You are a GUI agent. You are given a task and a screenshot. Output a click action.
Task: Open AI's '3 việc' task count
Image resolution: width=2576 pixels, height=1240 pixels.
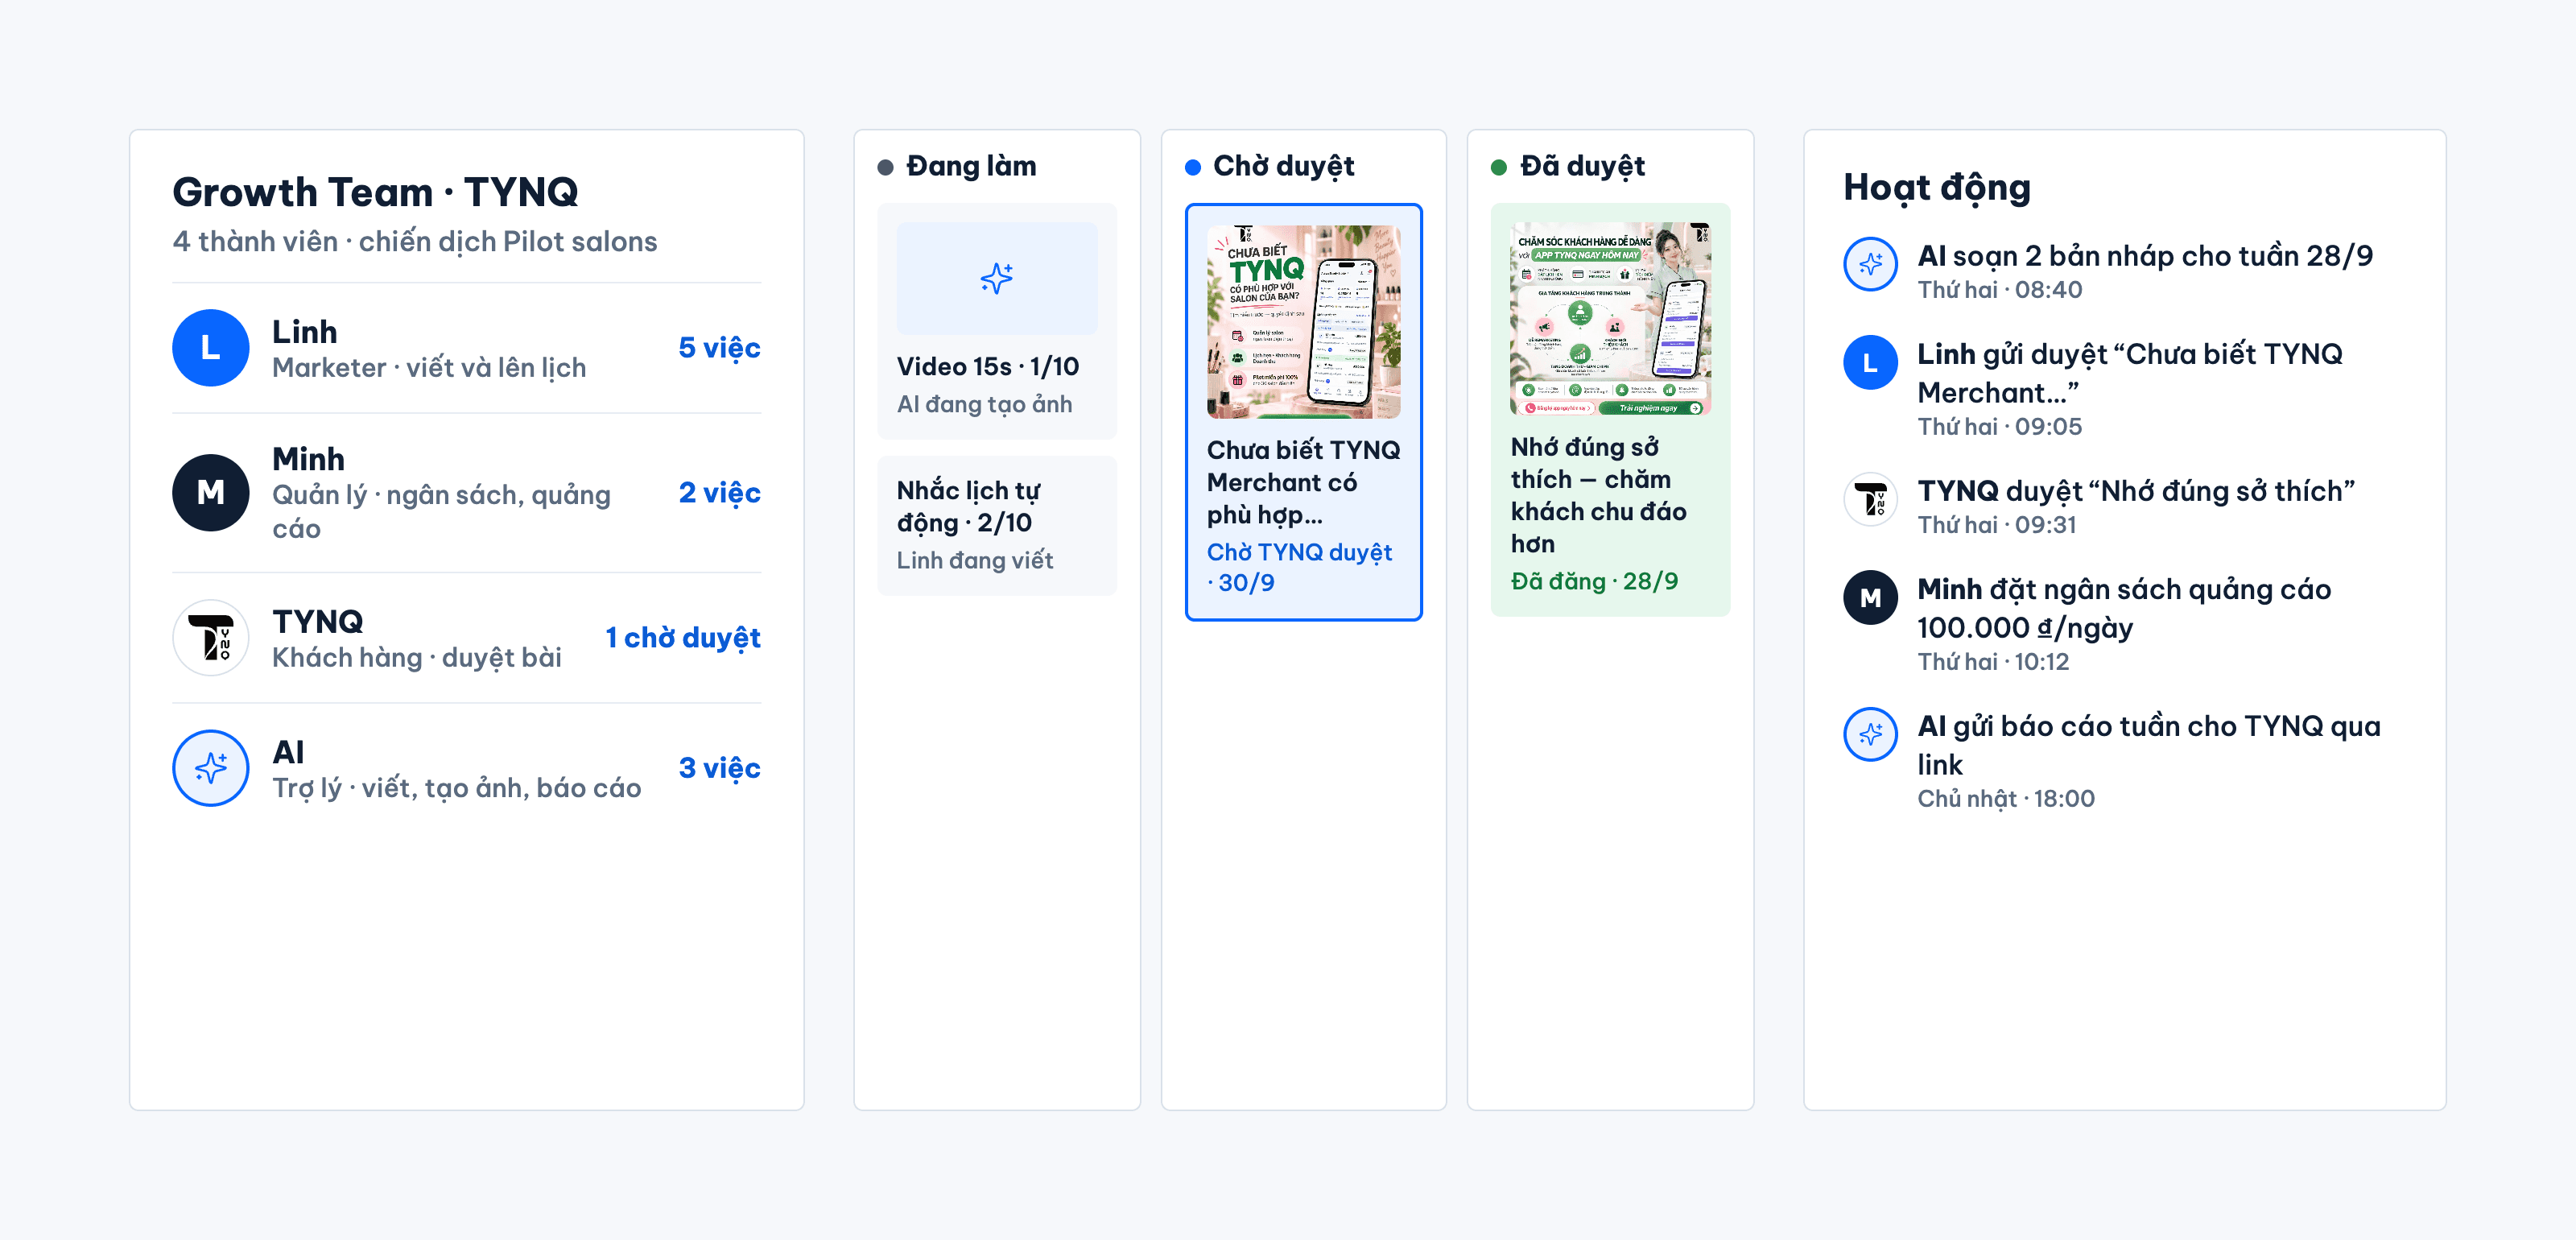coord(719,768)
